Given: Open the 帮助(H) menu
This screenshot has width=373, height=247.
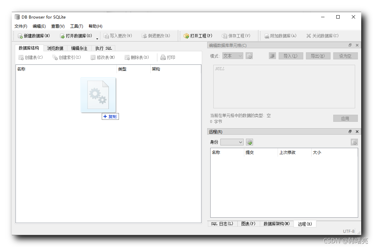Looking at the screenshot, I should coord(95,26).
